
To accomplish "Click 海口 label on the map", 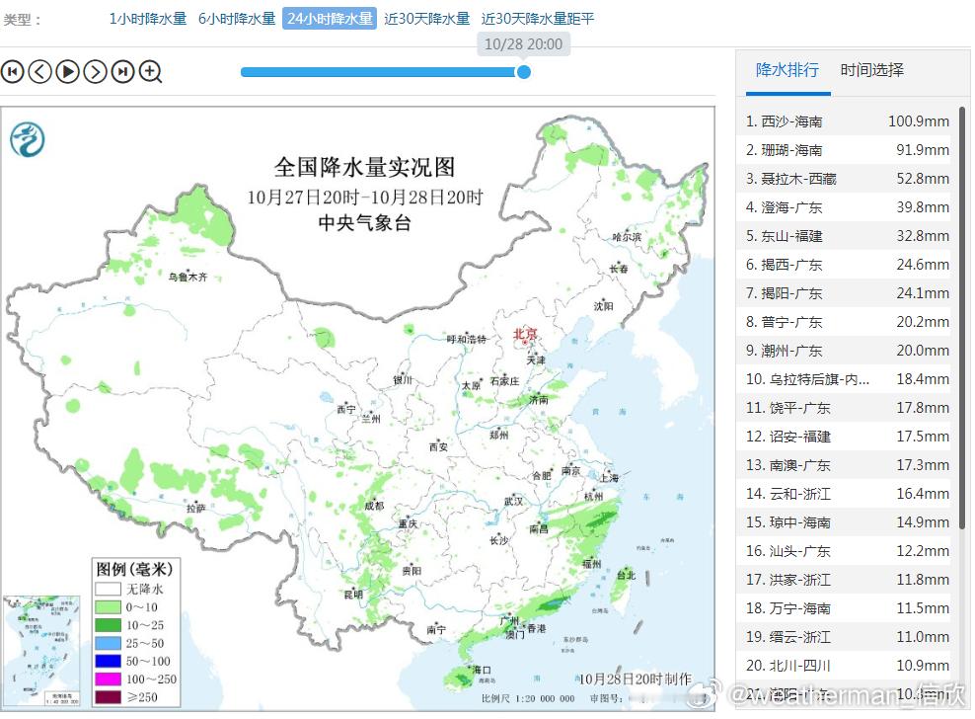I will [x=482, y=670].
